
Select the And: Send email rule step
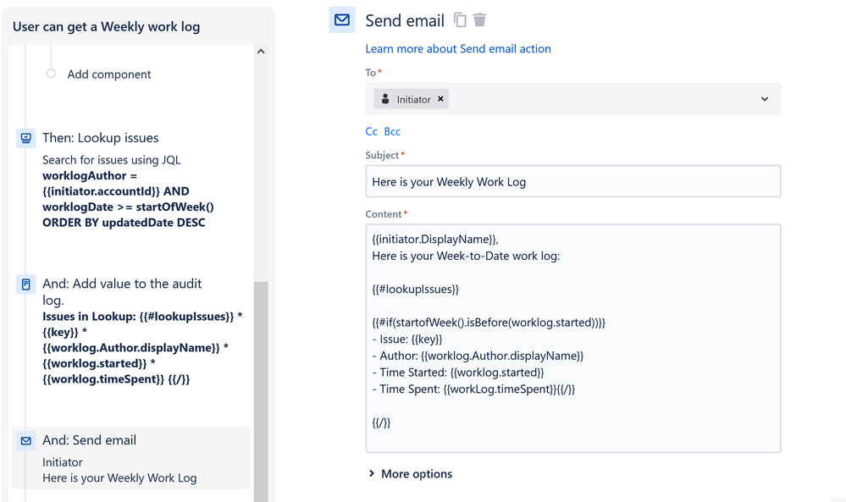point(89,440)
